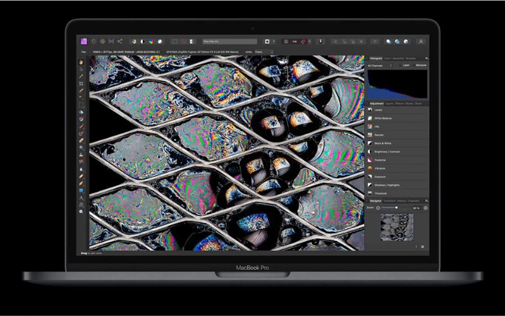Select the Hand (View) tool

pyautogui.click(x=82, y=63)
